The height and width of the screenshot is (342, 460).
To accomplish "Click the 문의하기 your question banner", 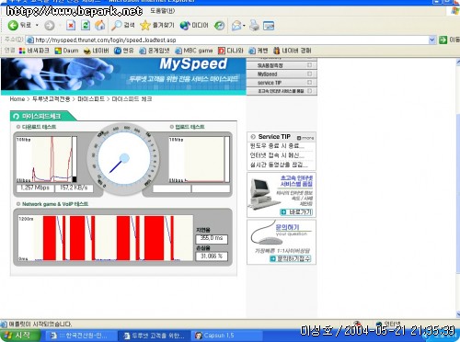I will point(282,242).
